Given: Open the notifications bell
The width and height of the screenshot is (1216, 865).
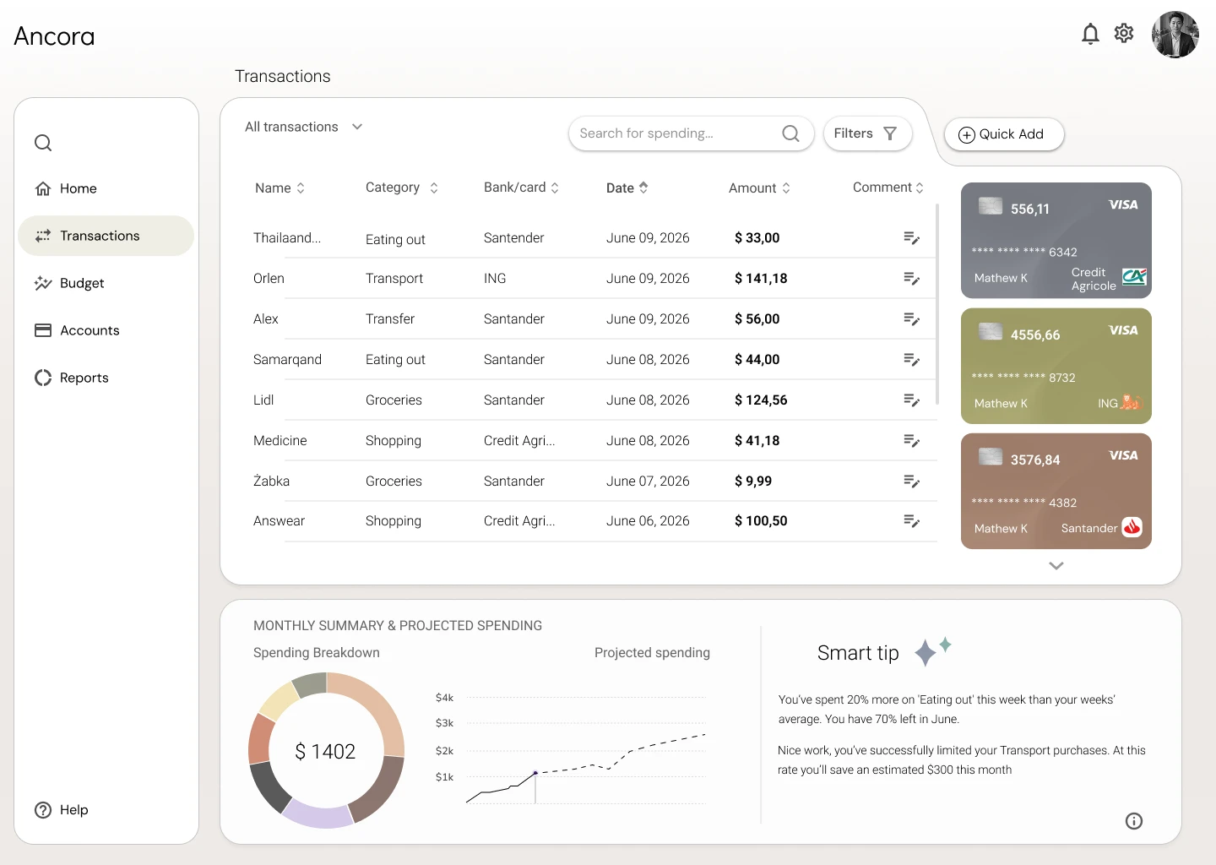Looking at the screenshot, I should [1090, 34].
